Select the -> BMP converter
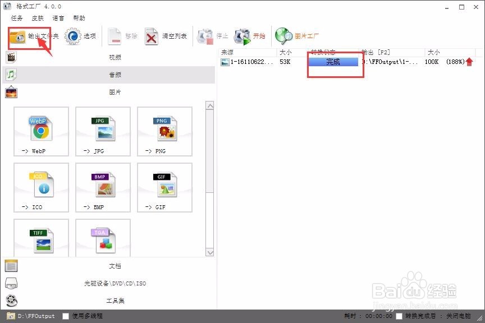485x323 pixels. click(103, 187)
